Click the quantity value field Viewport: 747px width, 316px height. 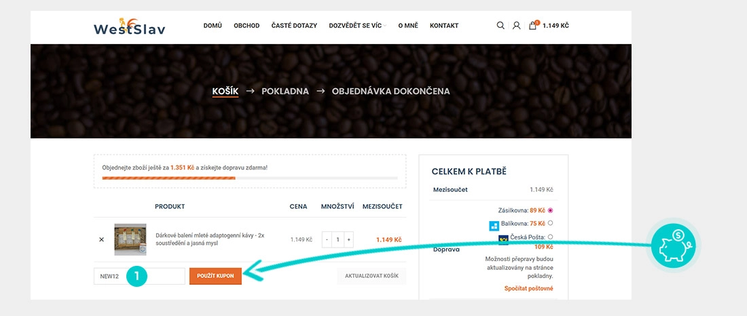pos(338,240)
